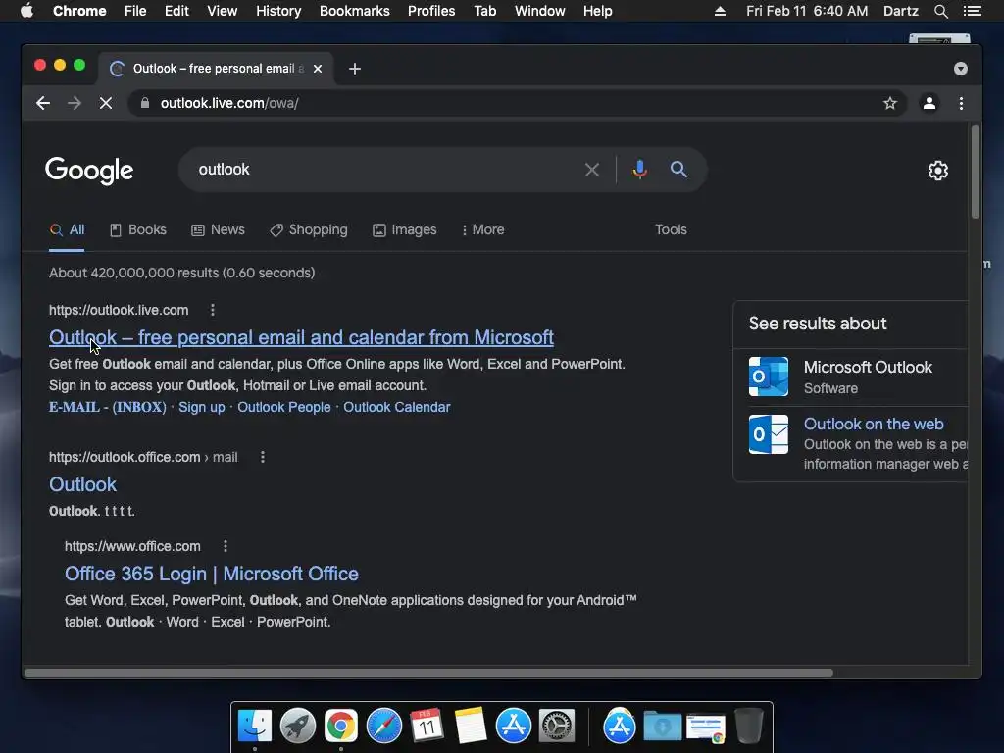The height and width of the screenshot is (753, 1004).
Task: View site info via the lock icon
Action: coord(145,103)
